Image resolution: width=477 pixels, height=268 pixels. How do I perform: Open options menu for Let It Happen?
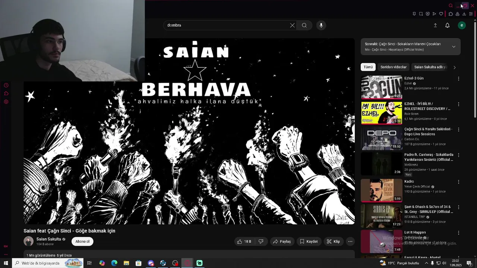458,233
